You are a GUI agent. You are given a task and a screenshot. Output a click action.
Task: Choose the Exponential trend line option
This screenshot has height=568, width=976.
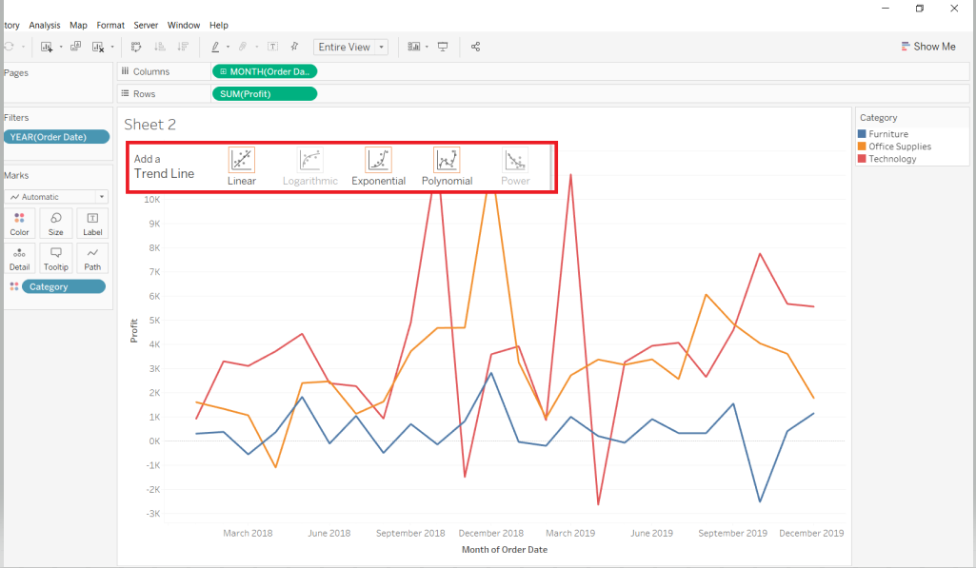tap(378, 160)
